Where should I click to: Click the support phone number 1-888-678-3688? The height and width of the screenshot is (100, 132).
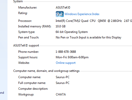click(66, 52)
